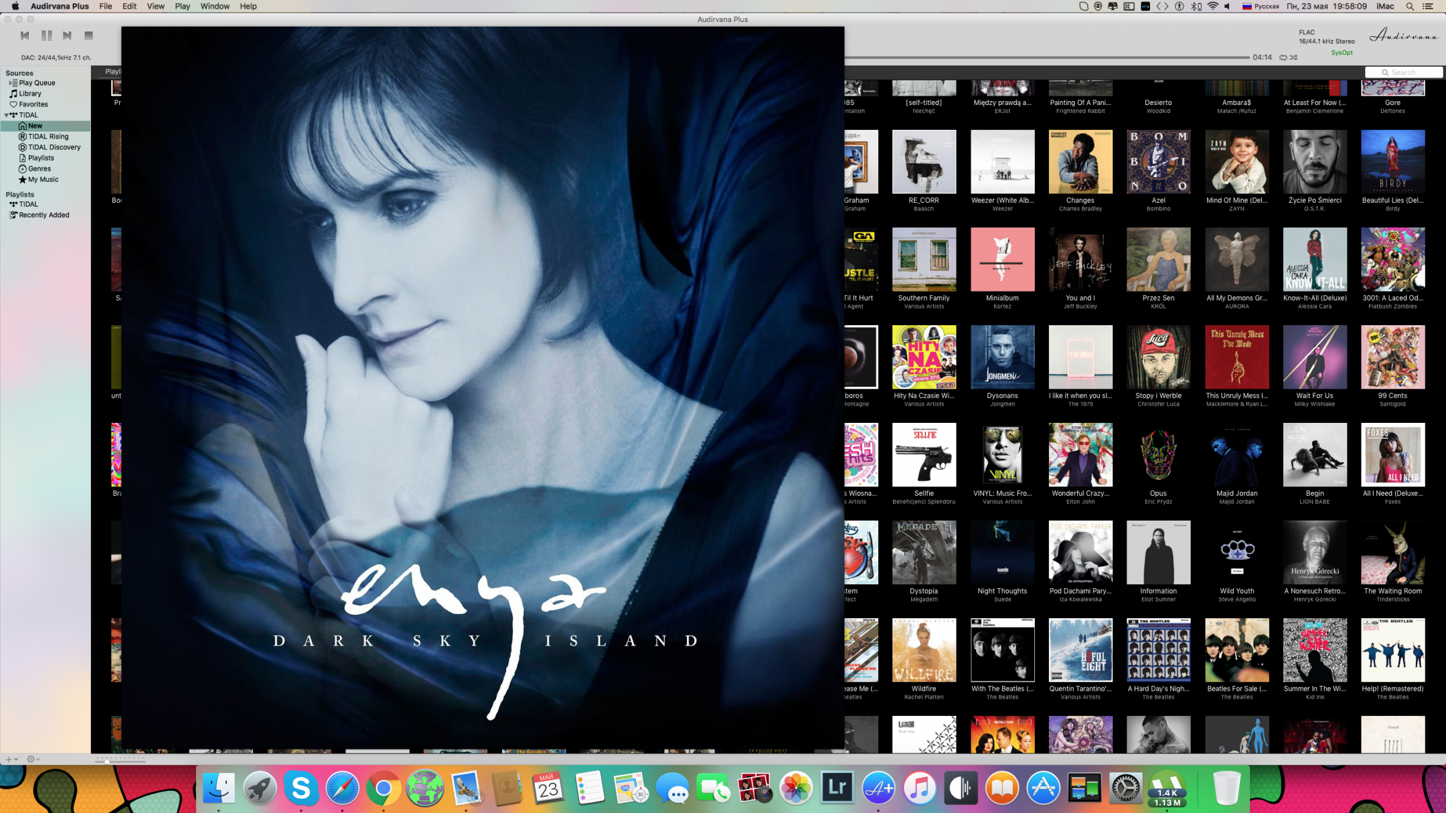Open Wonderful Crazy album by Elton John
The image size is (1446, 813).
(1080, 455)
